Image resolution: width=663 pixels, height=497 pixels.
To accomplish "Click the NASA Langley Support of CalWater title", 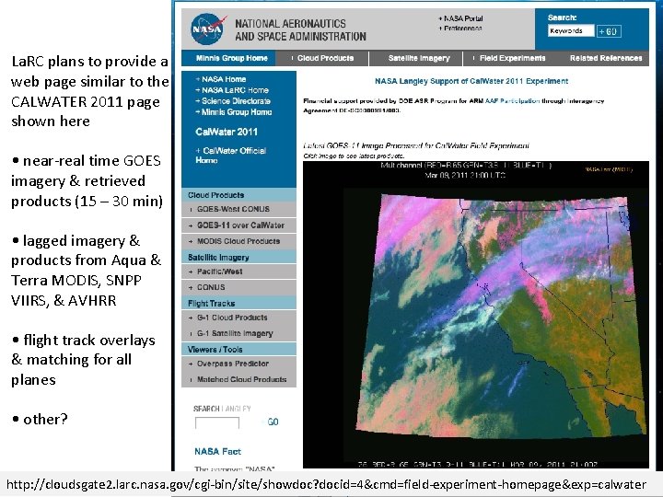I will [471, 81].
